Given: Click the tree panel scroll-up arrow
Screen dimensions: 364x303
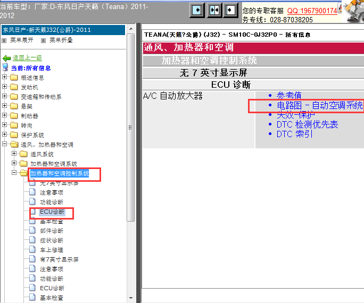Looking at the screenshot, I should [131, 29].
